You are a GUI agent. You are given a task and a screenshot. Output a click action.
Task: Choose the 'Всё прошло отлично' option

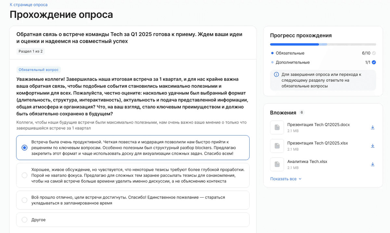[x=24, y=200]
